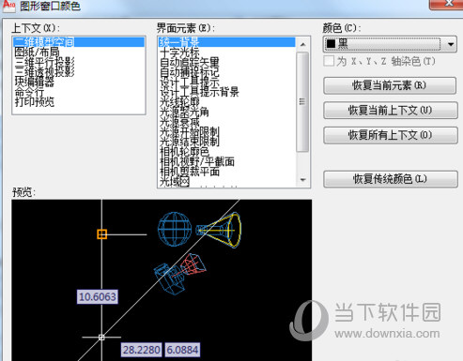The image size is (463, 361).
Task: Pick 光源聚光角 in element list
Action: 184,112
